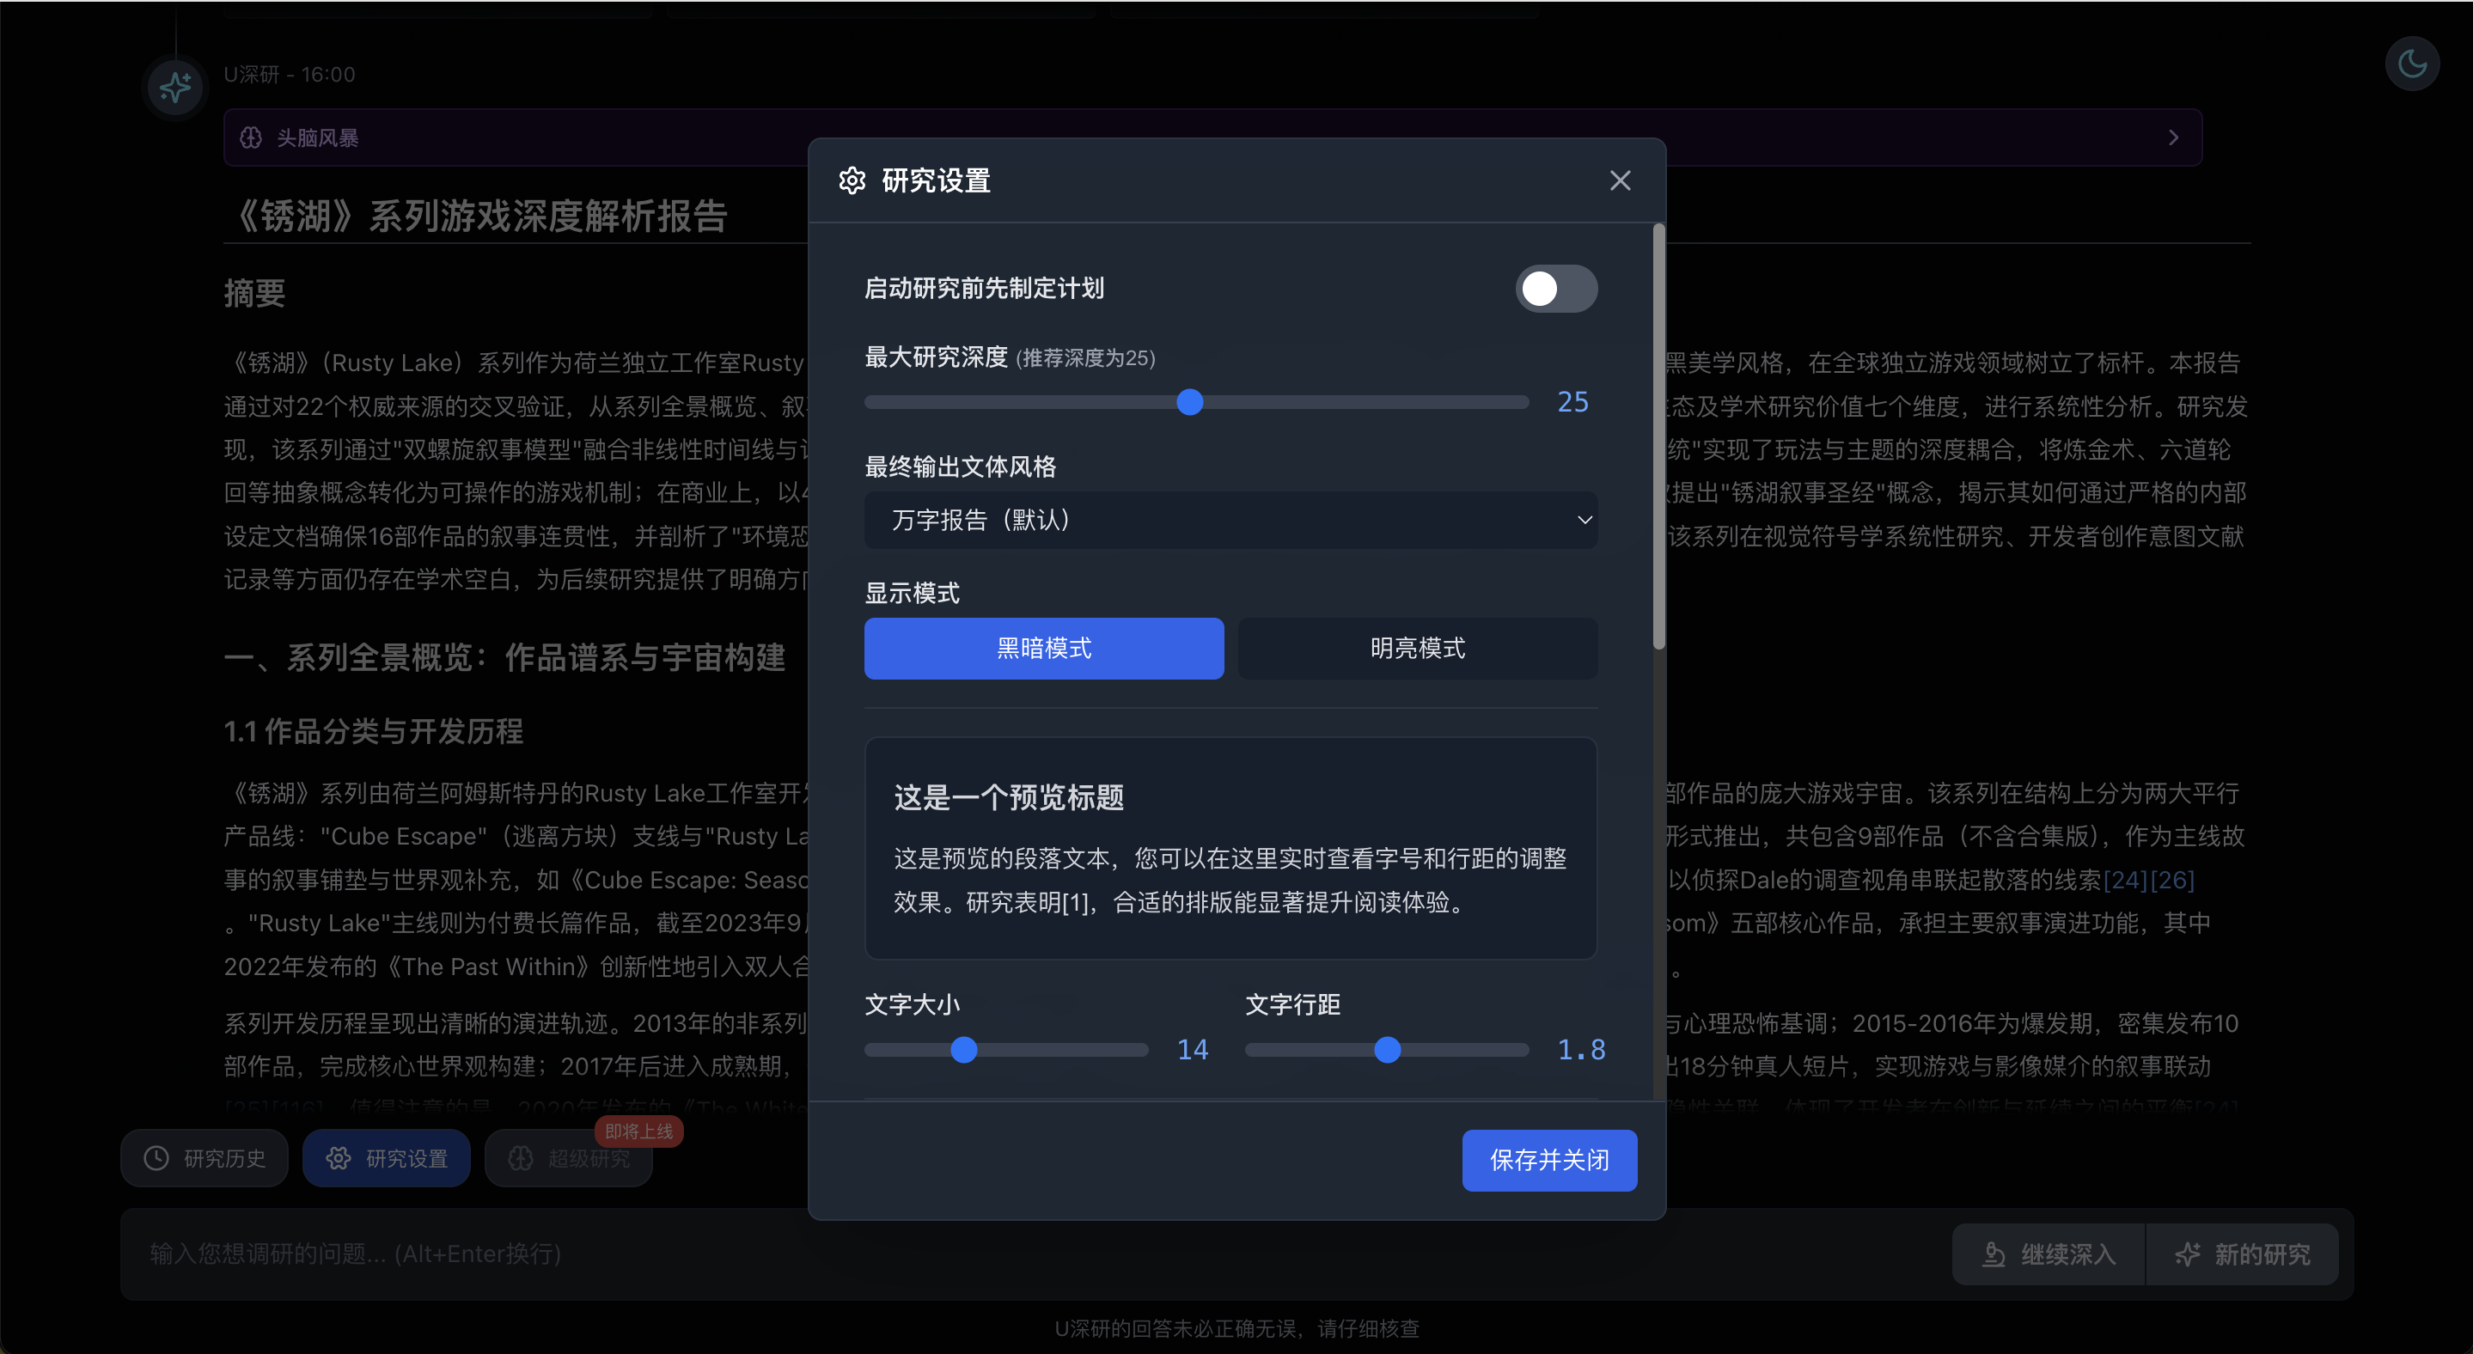
Task: Click the dialog scrollbar thumb
Action: [x=1658, y=436]
